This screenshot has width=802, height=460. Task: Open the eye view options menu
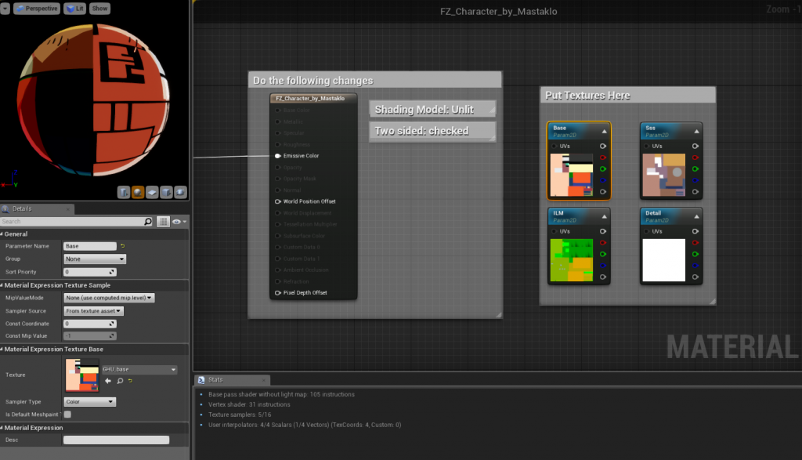(179, 222)
